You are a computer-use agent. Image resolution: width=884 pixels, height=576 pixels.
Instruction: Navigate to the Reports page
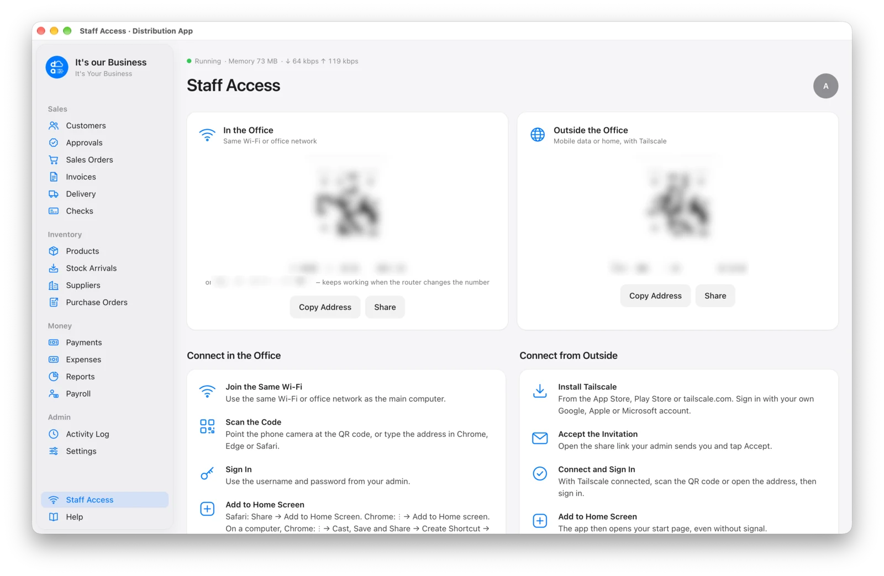tap(104, 377)
